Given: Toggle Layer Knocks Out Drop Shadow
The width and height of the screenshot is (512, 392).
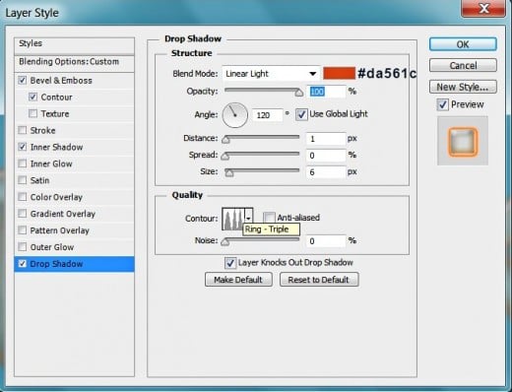Looking at the screenshot, I should click(230, 263).
